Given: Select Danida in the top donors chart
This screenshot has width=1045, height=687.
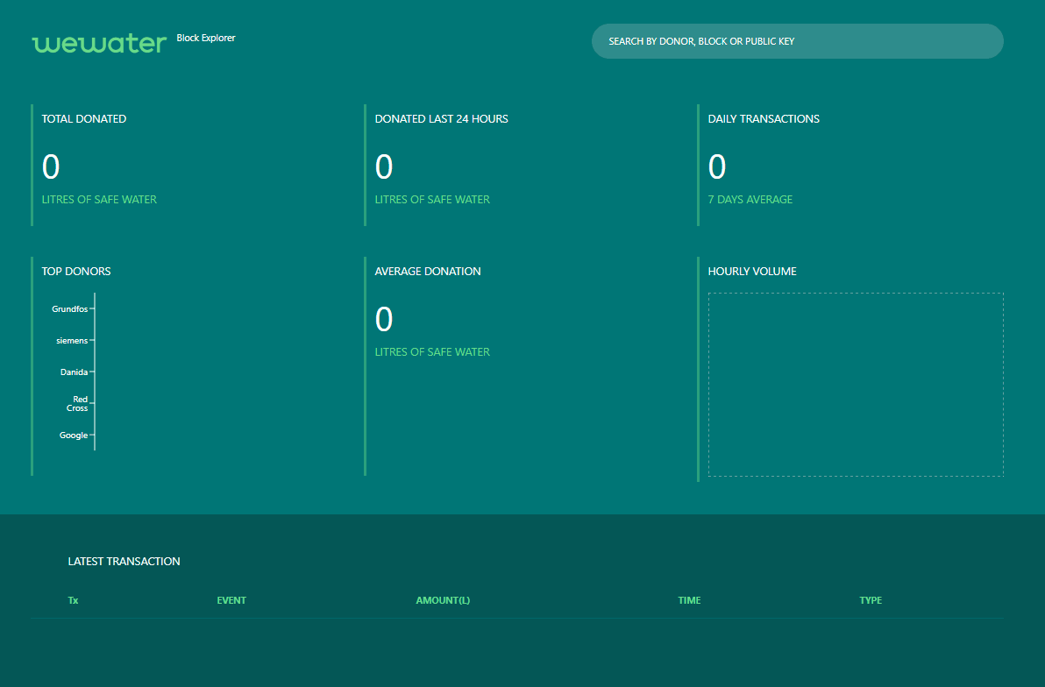Looking at the screenshot, I should pyautogui.click(x=74, y=372).
